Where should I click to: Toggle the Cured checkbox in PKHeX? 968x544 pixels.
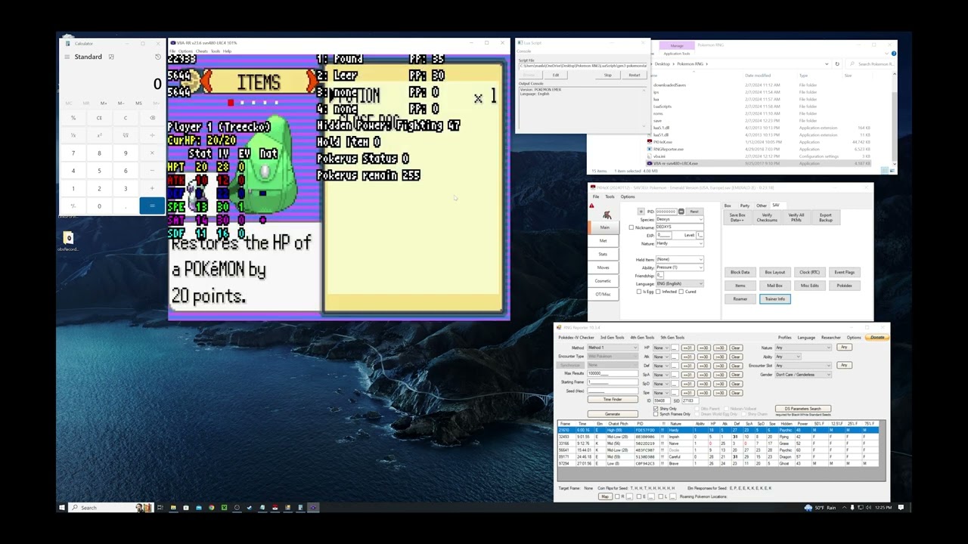coord(681,292)
